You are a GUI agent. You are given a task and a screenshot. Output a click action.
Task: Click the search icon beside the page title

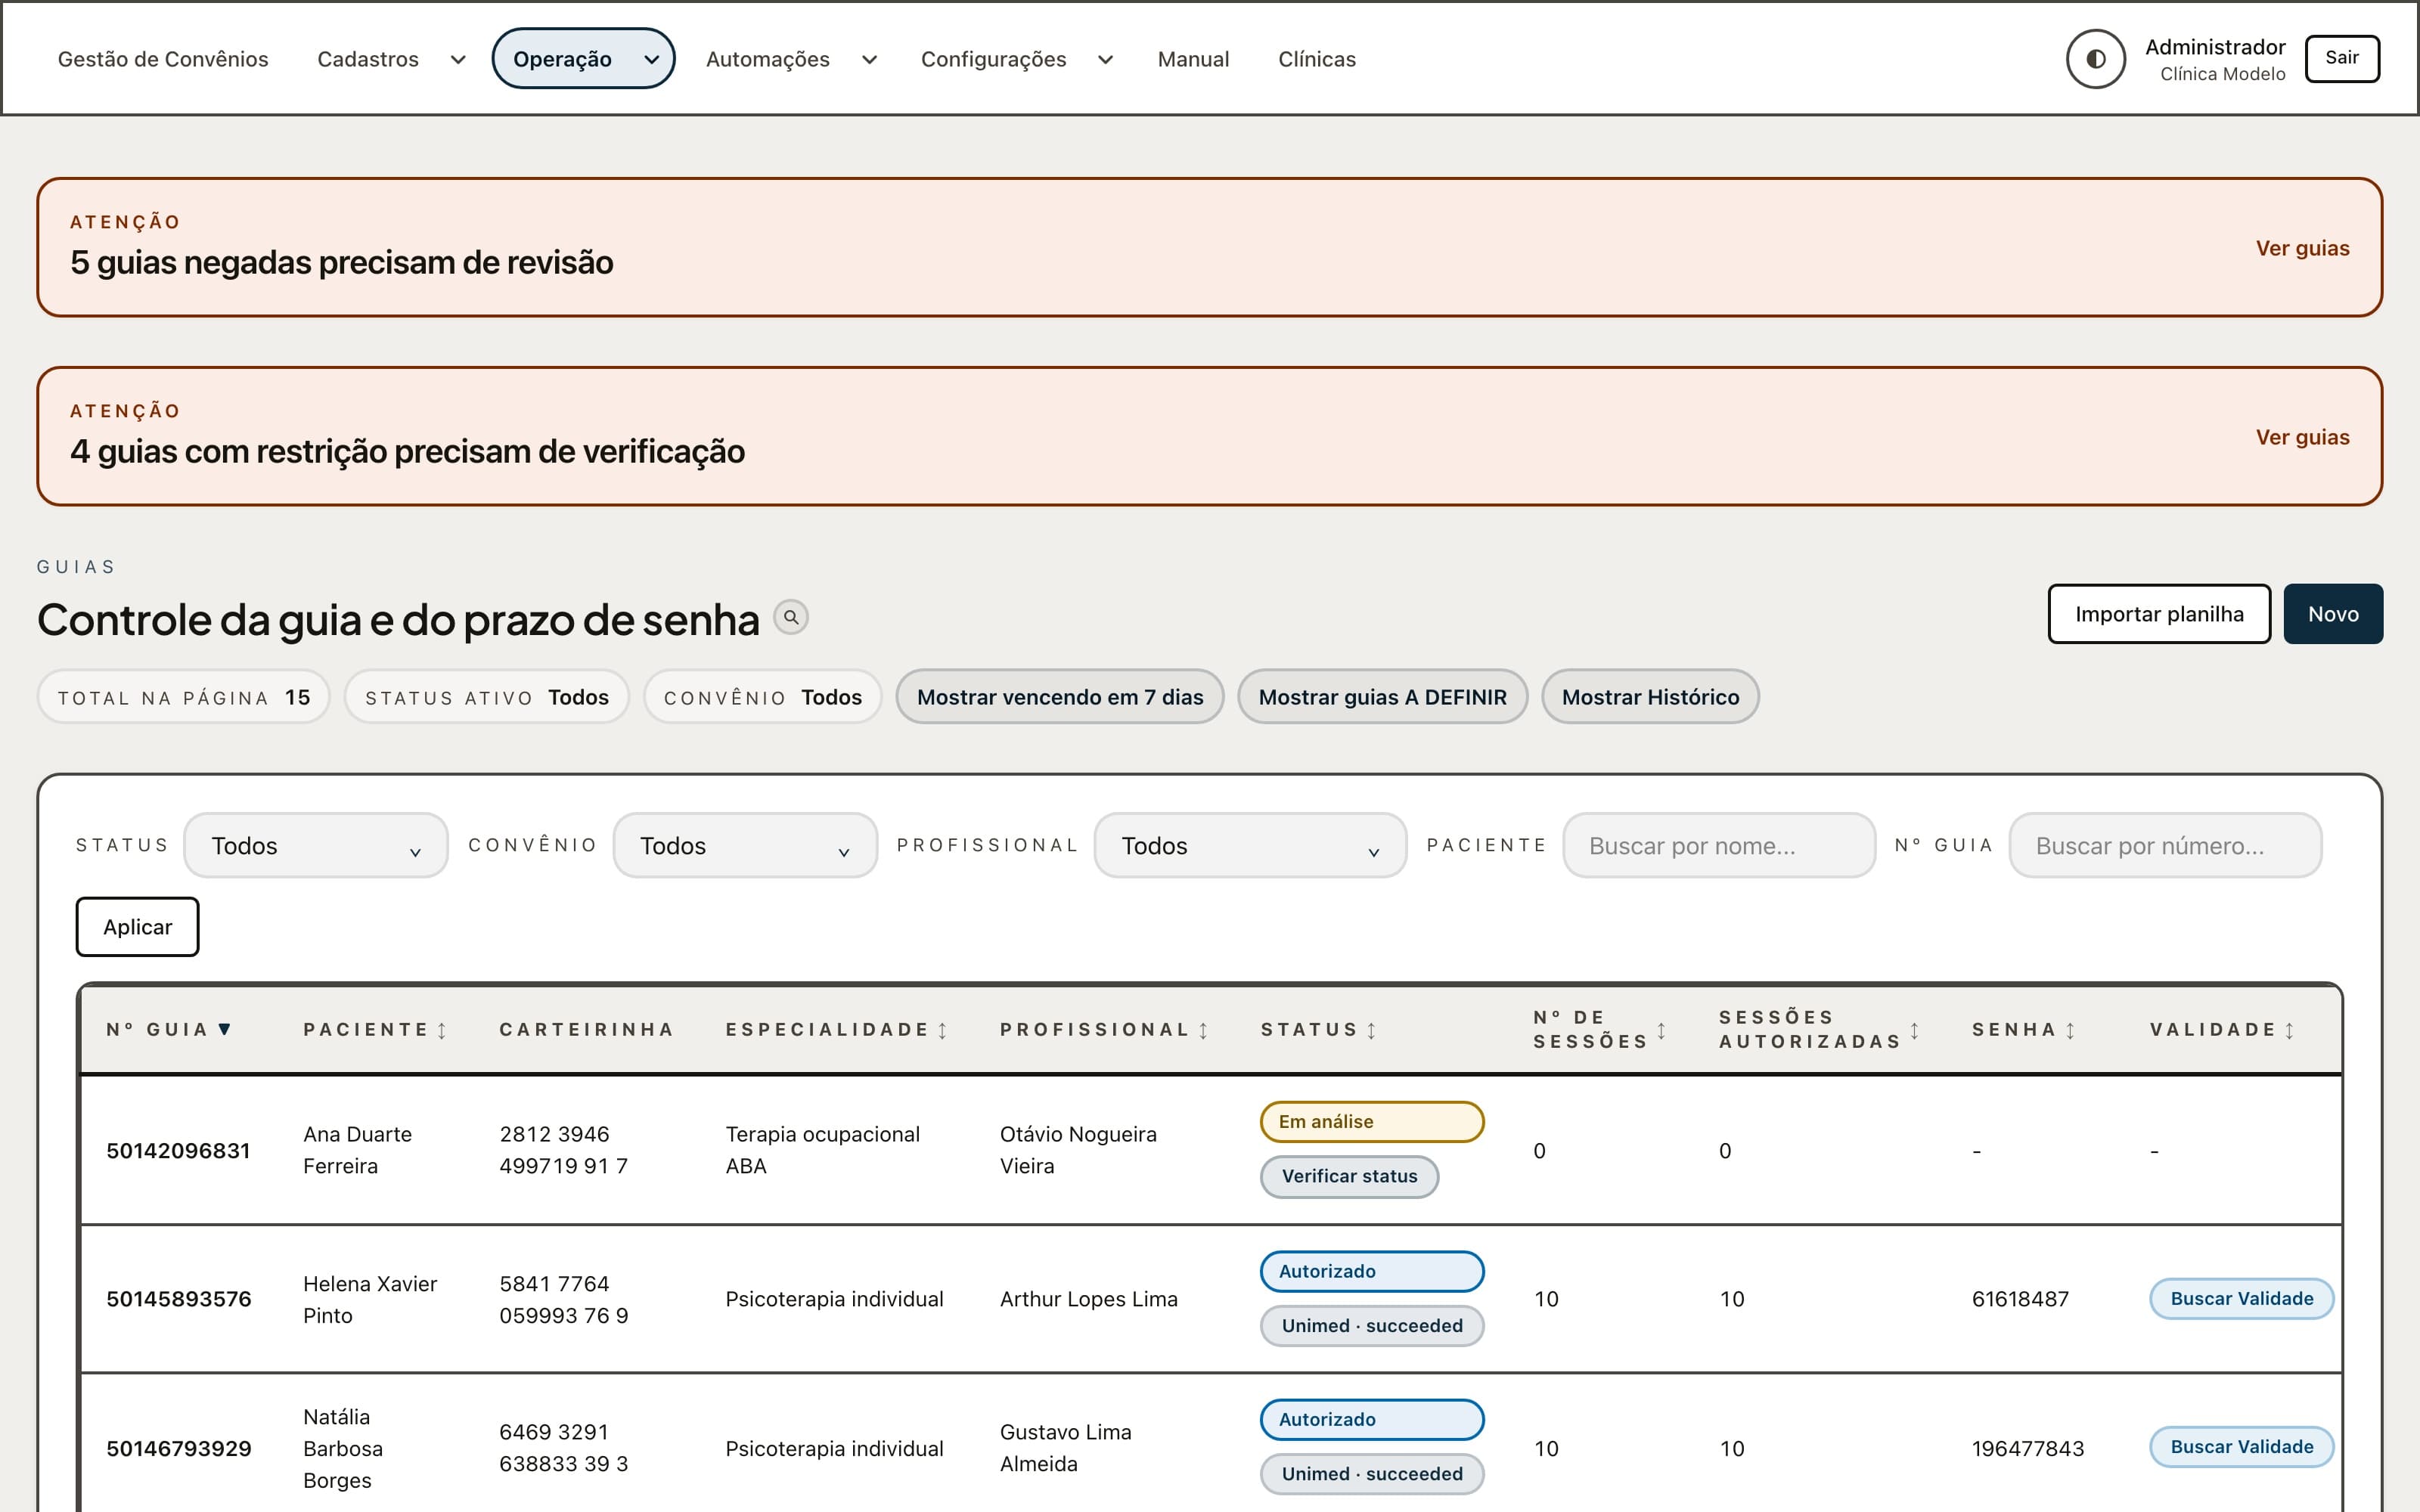[x=791, y=618]
